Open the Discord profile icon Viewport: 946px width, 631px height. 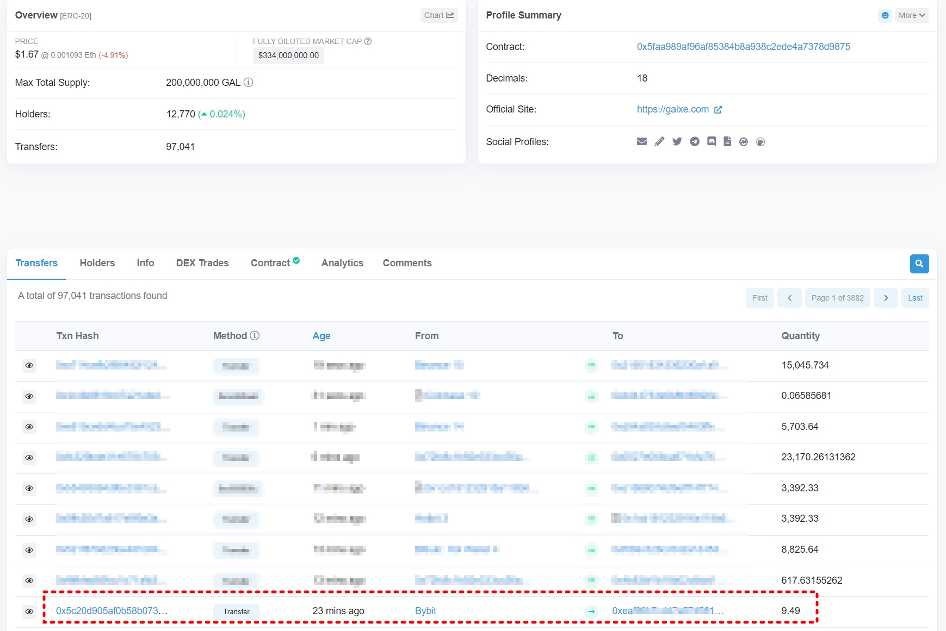[x=712, y=141]
